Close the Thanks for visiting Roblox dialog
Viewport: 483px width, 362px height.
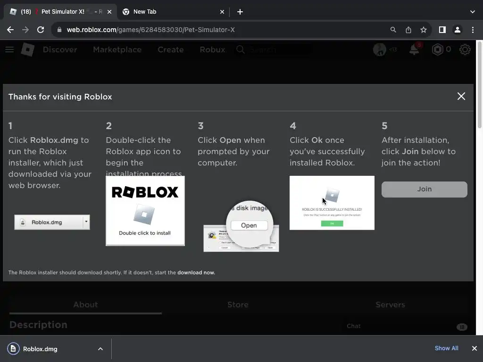[461, 96]
